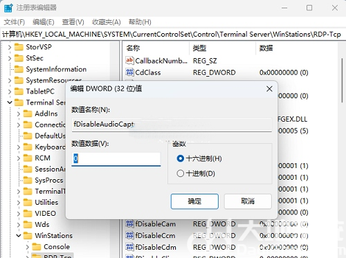
Task: Click the Registry Editor app icon in title bar
Action: point(8,8)
